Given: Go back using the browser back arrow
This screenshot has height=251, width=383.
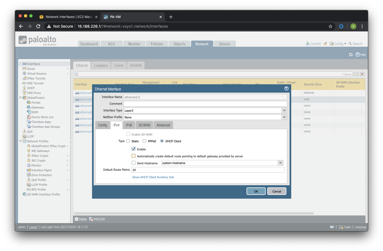Looking at the screenshot, I should (21, 26).
